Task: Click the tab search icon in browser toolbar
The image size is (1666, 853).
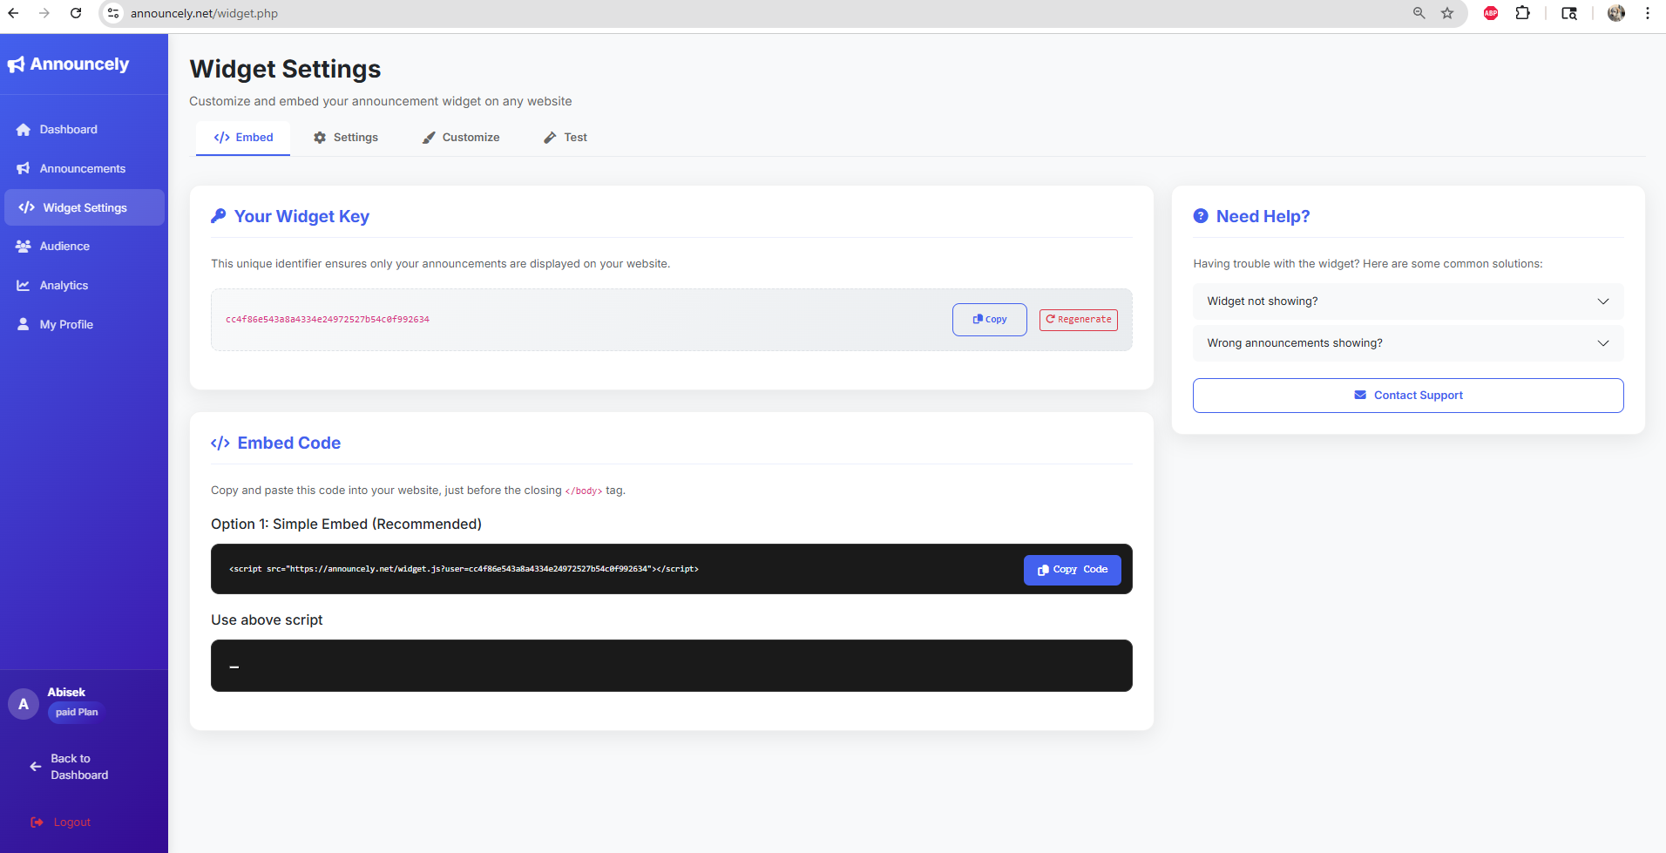Action: (1569, 13)
